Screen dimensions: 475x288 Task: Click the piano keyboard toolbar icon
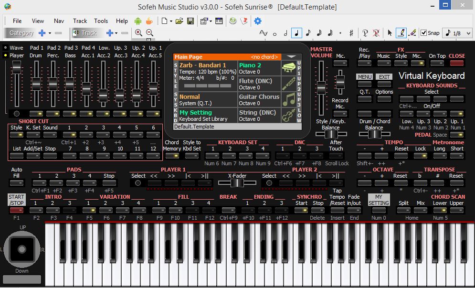[x=219, y=21]
